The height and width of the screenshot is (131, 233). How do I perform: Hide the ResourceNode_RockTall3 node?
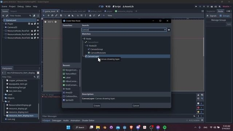[x=38, y=38]
